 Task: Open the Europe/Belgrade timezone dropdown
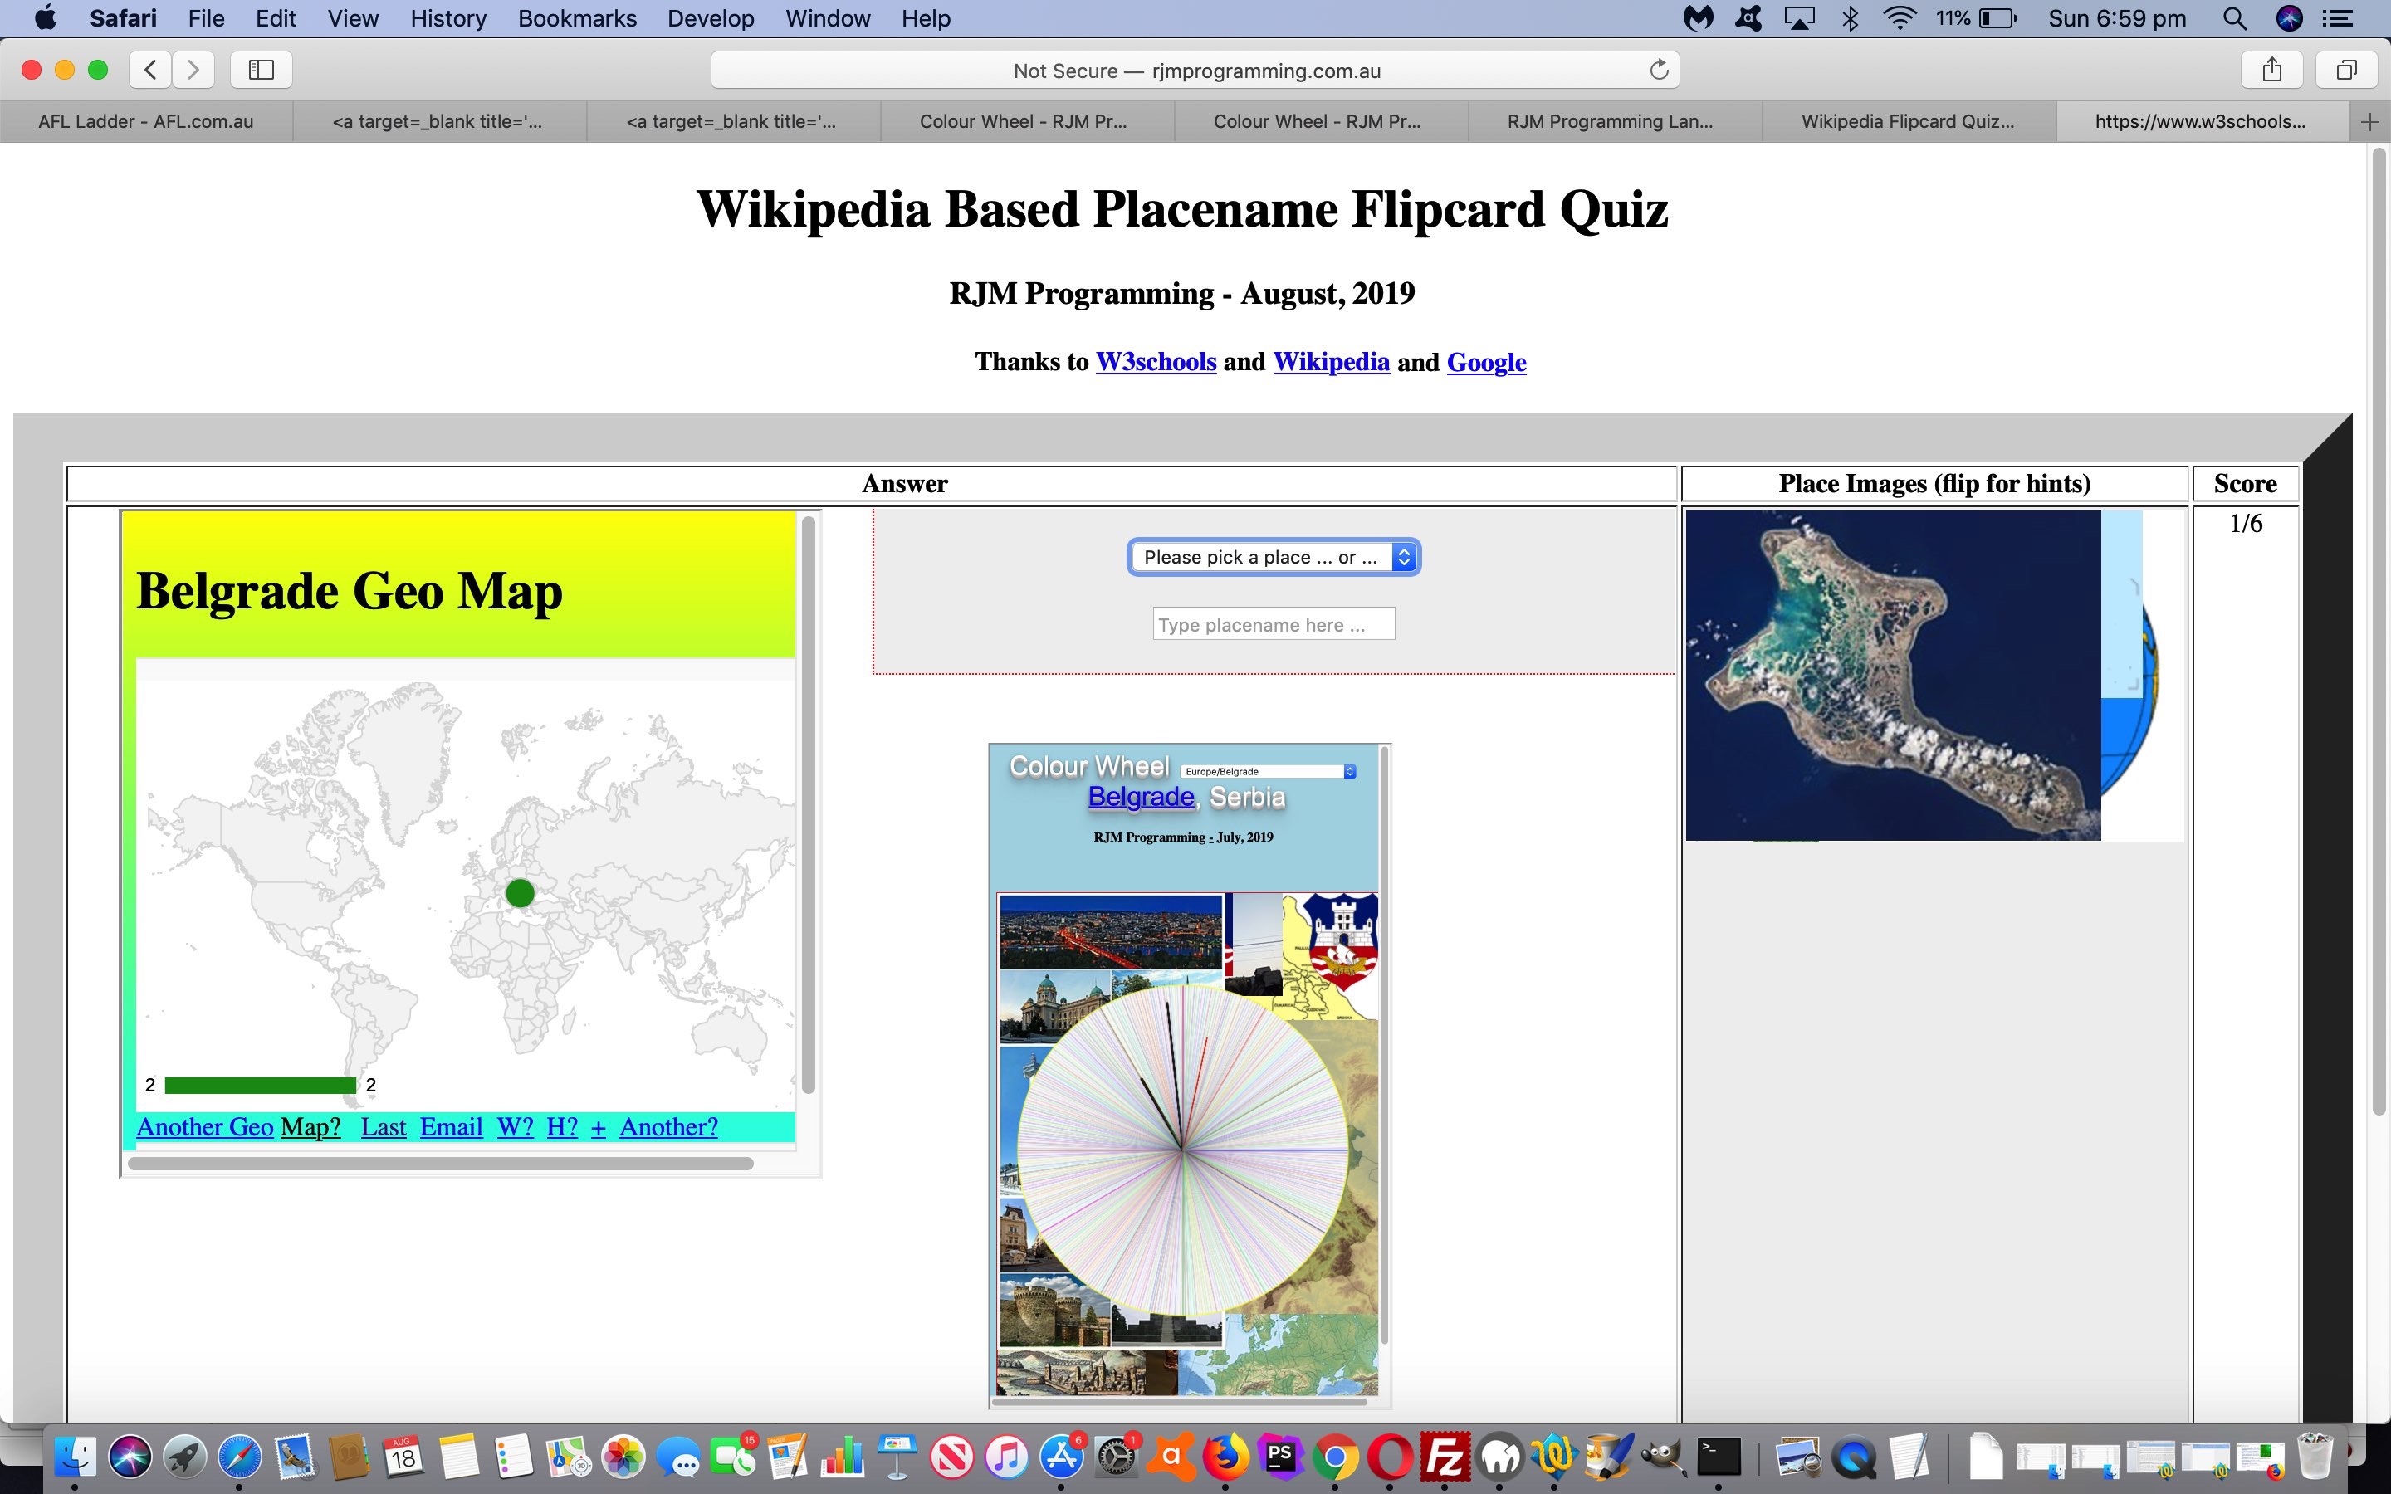(1269, 771)
